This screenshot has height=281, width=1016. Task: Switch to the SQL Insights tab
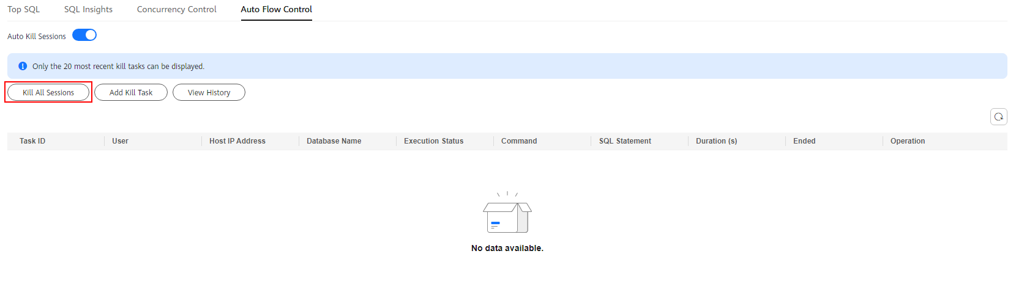pyautogui.click(x=88, y=9)
